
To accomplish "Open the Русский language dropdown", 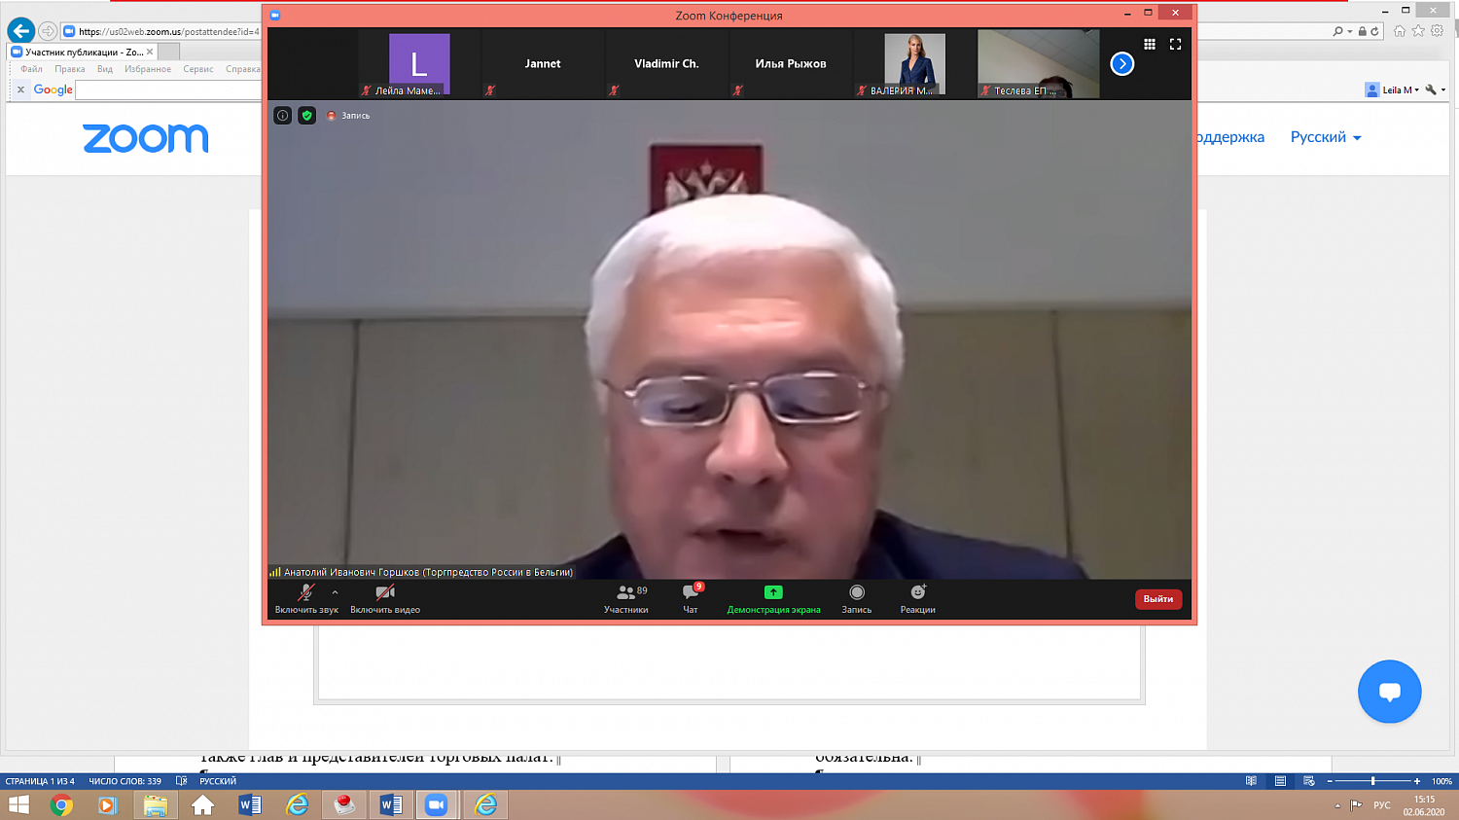I will coord(1325,137).
